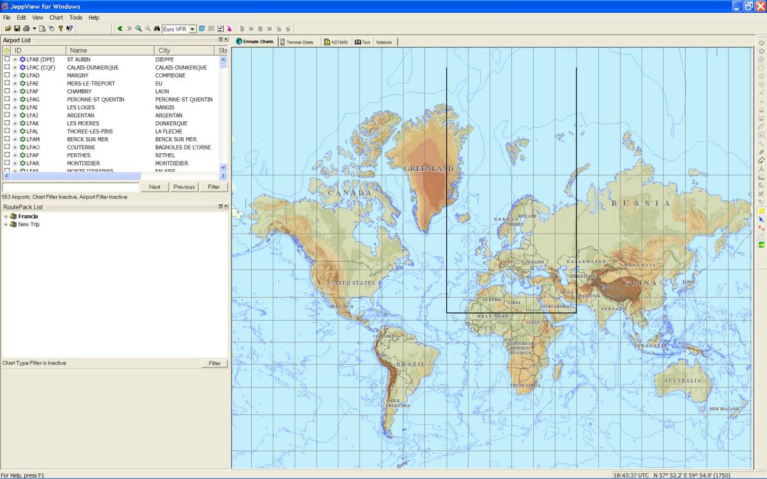Expand the New Trip tree node
The width and height of the screenshot is (767, 479).
coord(6,225)
